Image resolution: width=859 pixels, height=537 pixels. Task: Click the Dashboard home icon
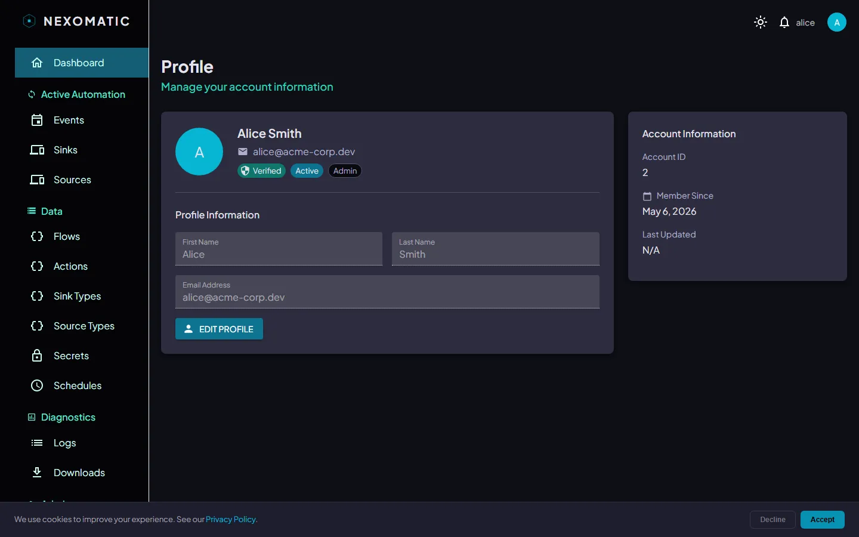[37, 63]
